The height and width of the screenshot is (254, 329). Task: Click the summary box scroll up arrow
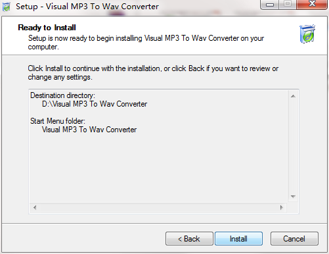pos(293,96)
